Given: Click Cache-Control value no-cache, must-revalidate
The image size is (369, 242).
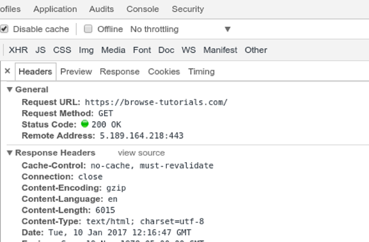Looking at the screenshot, I should [x=152, y=166].
